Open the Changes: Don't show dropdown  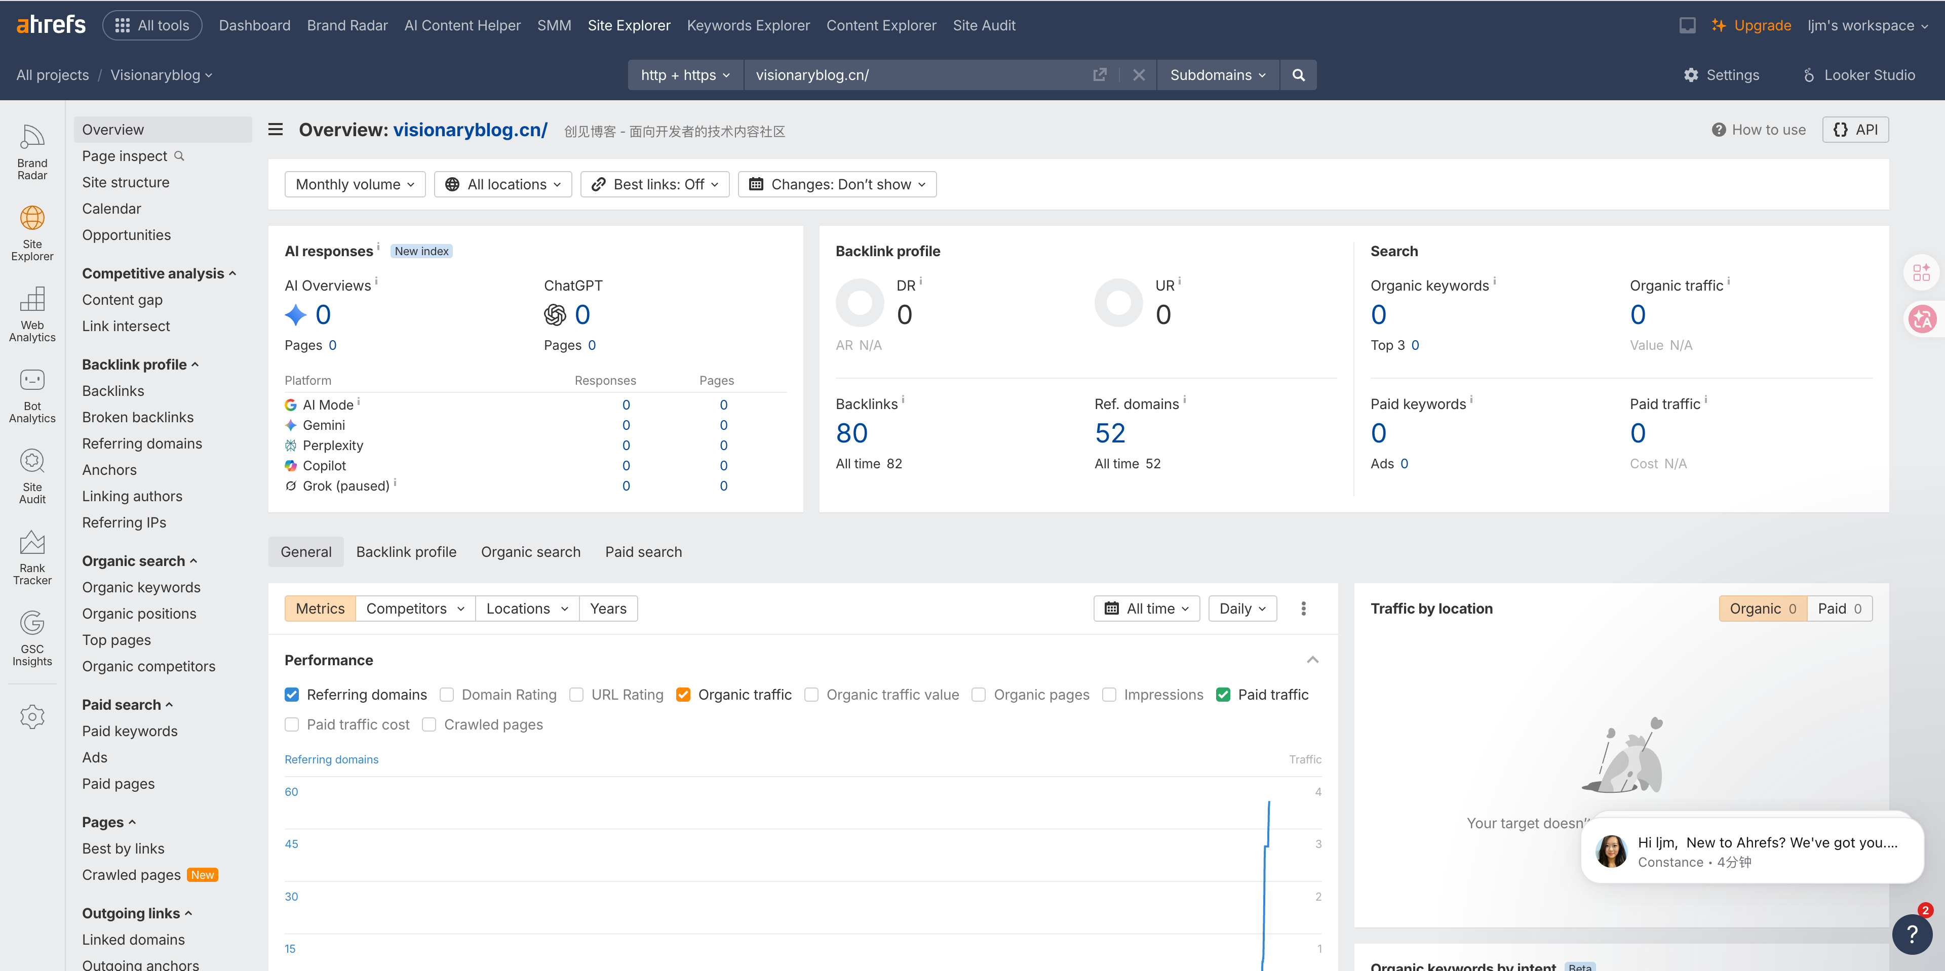(837, 184)
